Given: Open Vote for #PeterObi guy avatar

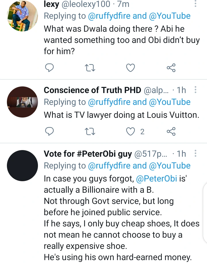Looking at the screenshot, I should pyautogui.click(x=22, y=166).
